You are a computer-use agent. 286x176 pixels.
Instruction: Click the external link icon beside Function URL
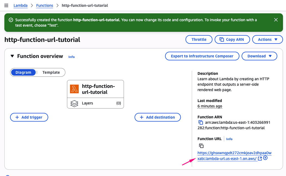[260, 159]
